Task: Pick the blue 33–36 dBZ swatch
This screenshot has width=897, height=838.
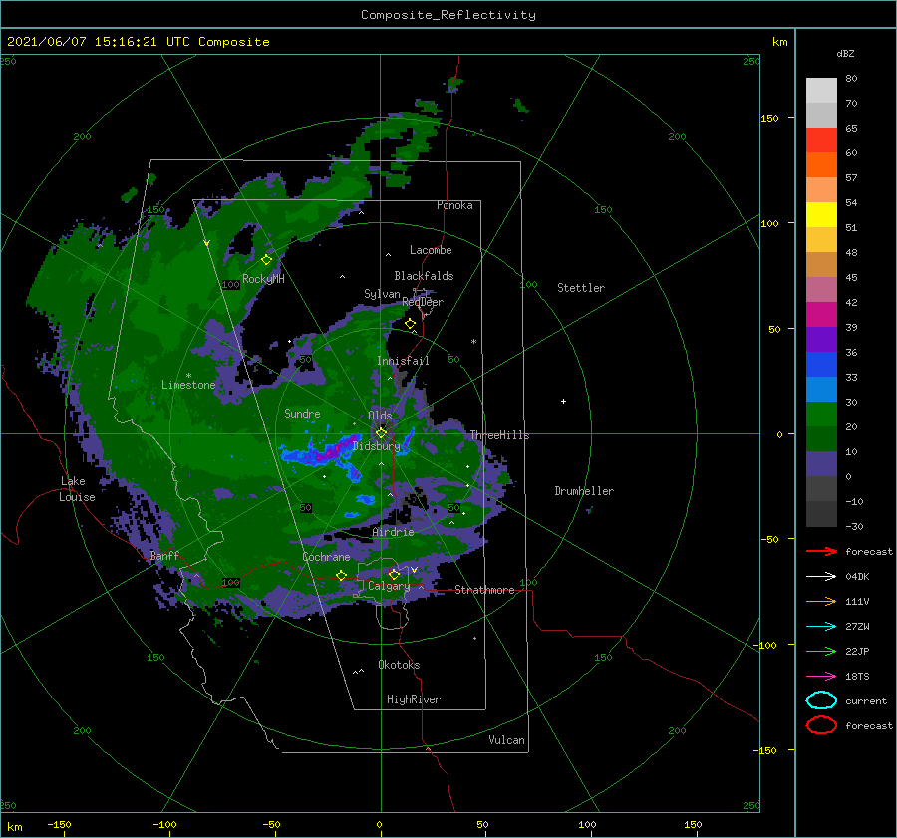Action: [x=821, y=365]
